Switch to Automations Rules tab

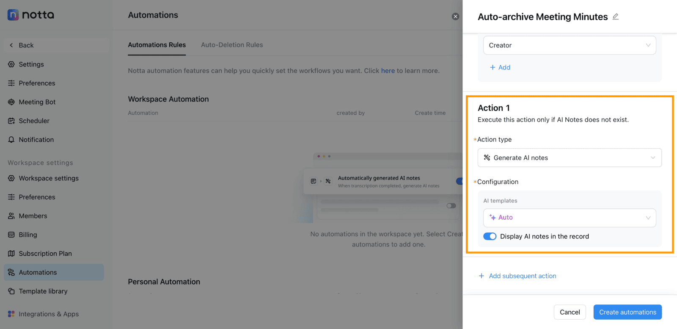157,45
